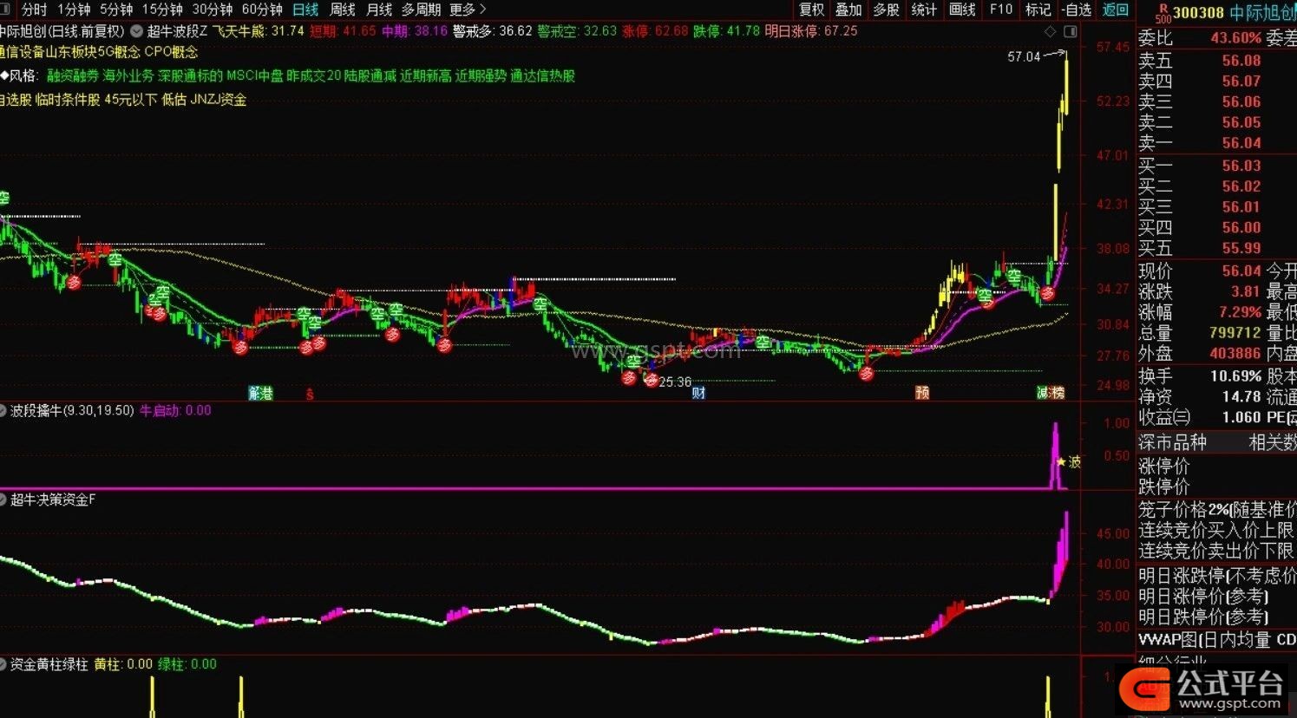
Task: Click the 解禁 event marker on the chart
Action: [260, 393]
